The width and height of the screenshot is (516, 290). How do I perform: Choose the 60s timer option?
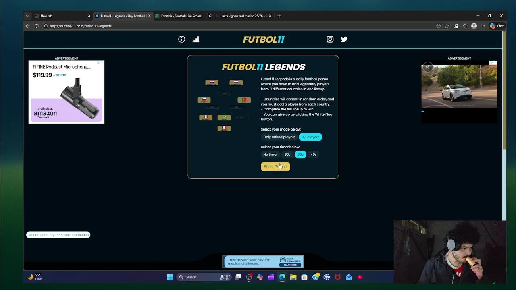tap(300, 155)
